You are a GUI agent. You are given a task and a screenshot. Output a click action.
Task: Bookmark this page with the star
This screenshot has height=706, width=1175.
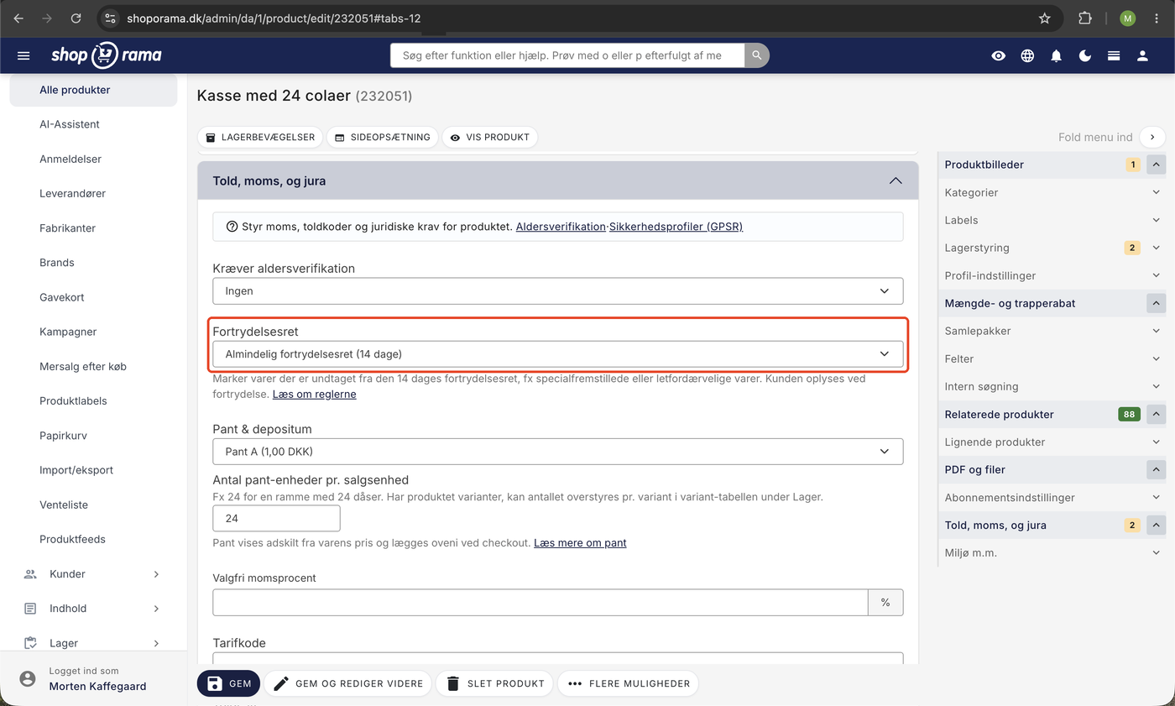pyautogui.click(x=1045, y=18)
